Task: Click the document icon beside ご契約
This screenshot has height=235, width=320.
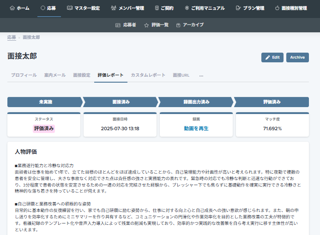Action: click(157, 8)
